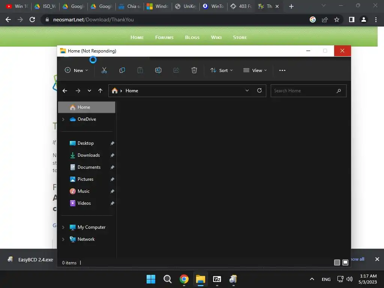Click the Share icon in Explorer toolbar
The width and height of the screenshot is (384, 288).
176,70
